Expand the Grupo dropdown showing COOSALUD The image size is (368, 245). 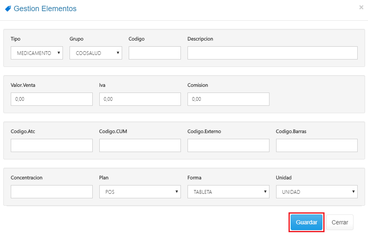(96, 53)
